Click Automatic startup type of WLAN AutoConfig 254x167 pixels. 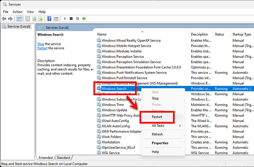pyautogui.click(x=240, y=126)
